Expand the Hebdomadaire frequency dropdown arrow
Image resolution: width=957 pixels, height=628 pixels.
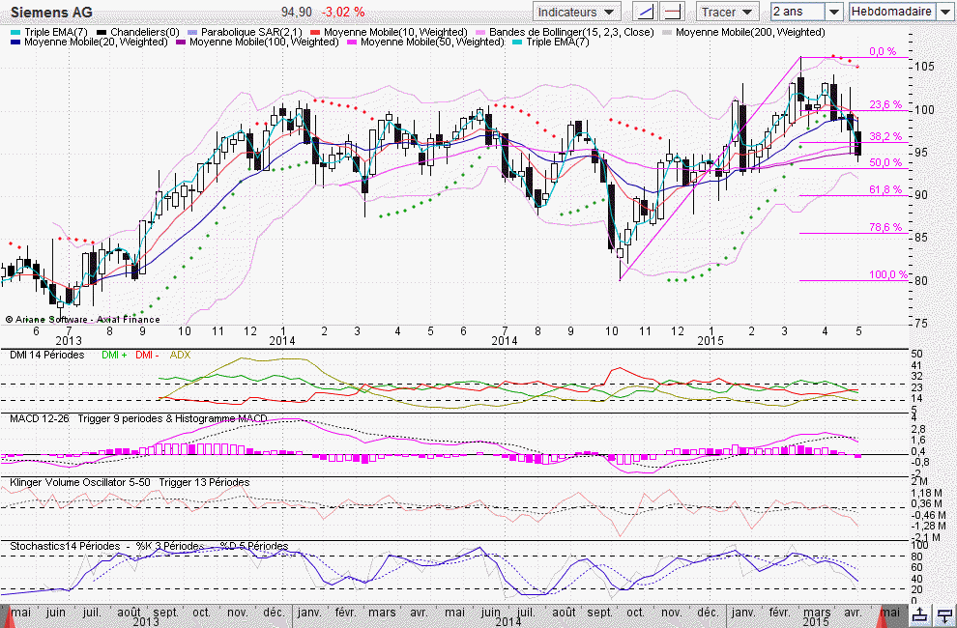click(944, 12)
